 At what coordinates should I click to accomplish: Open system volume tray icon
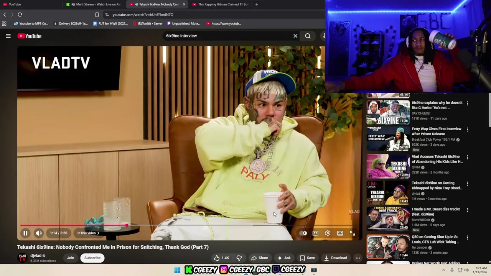pyautogui.click(x=466, y=270)
